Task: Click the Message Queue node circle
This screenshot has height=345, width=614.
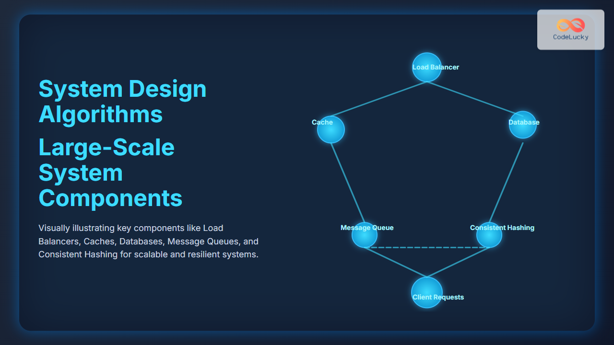Action: tap(365, 235)
